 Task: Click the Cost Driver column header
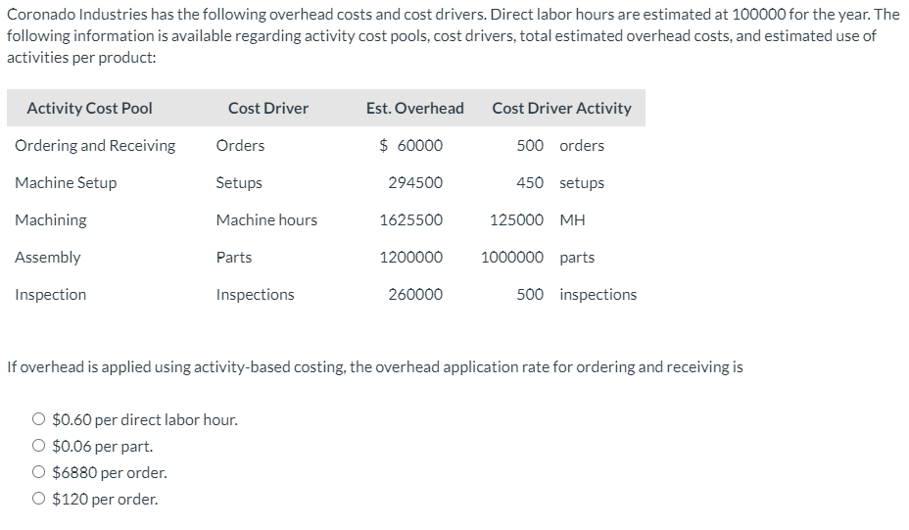click(x=268, y=109)
